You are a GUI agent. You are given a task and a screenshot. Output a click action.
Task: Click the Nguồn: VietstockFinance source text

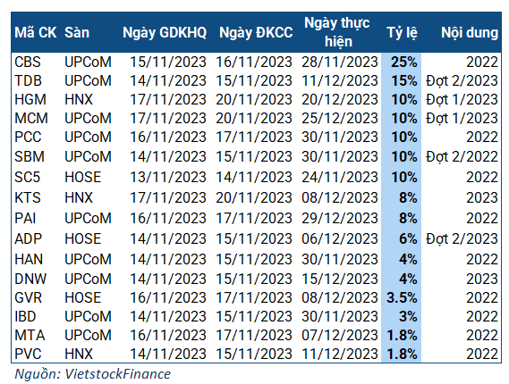(x=93, y=374)
